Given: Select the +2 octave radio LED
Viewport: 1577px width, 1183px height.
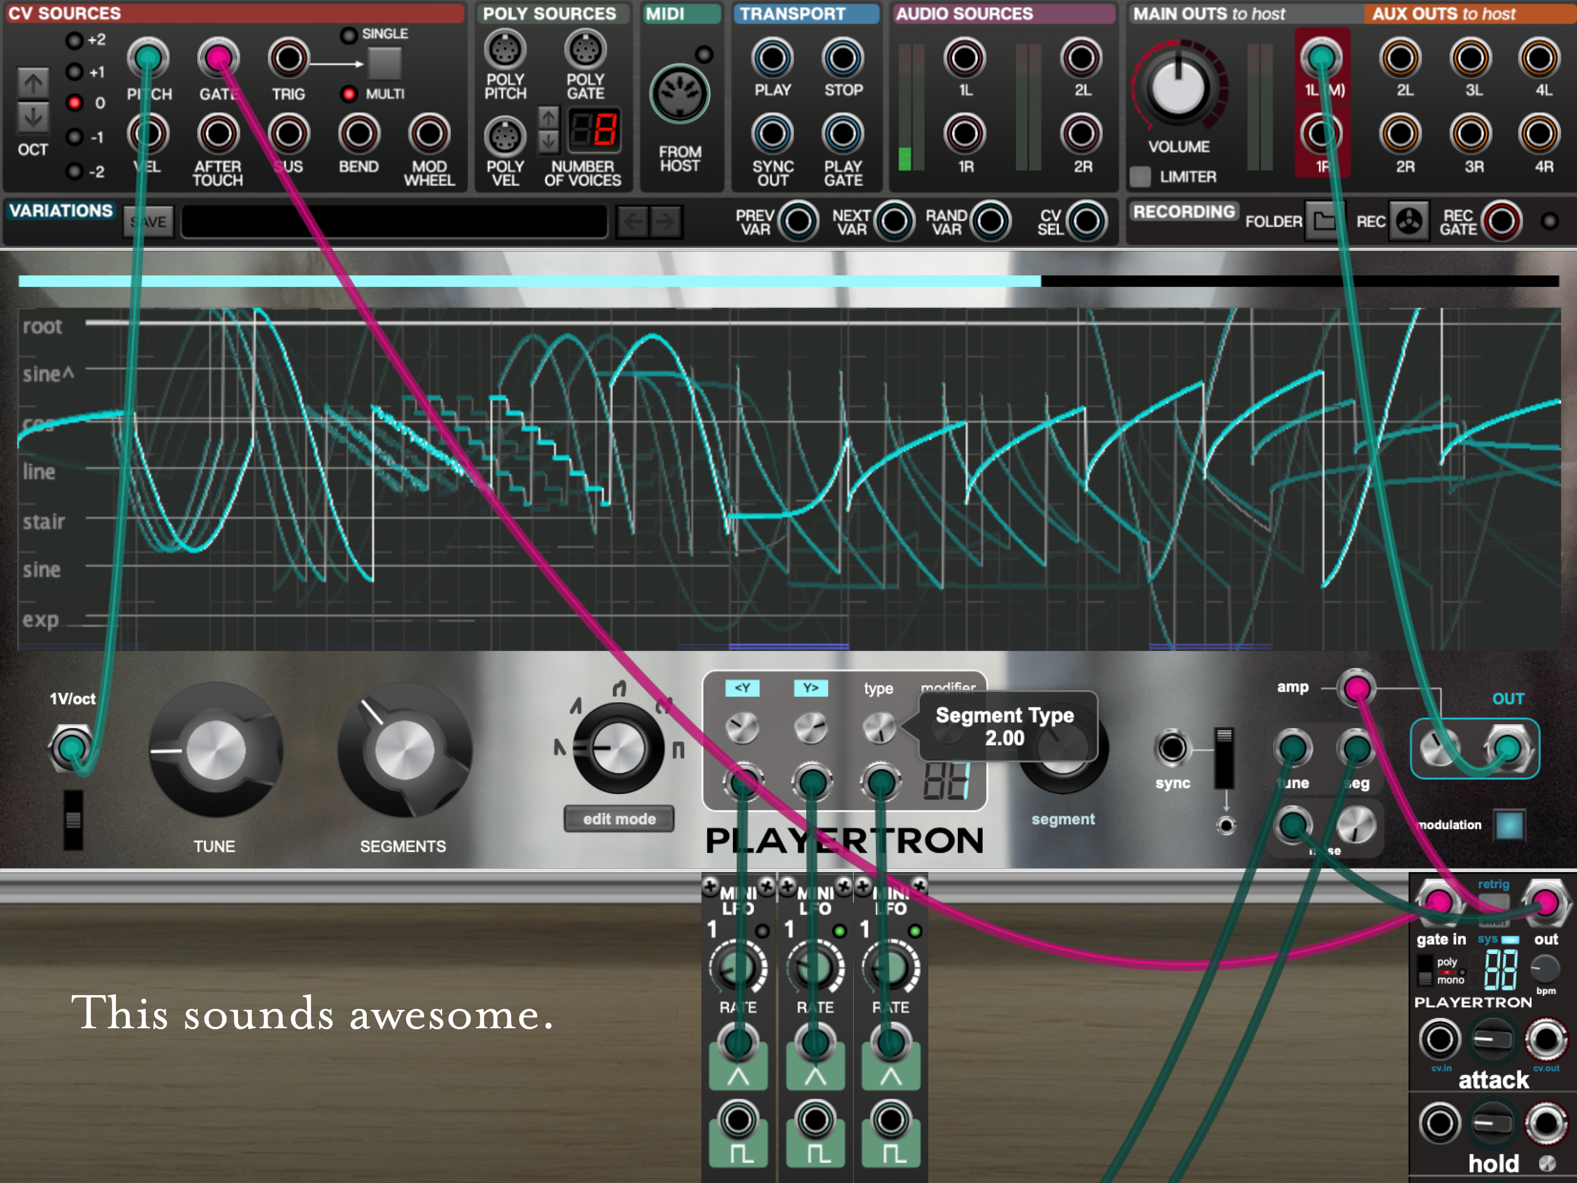Looking at the screenshot, I should pyautogui.click(x=75, y=41).
